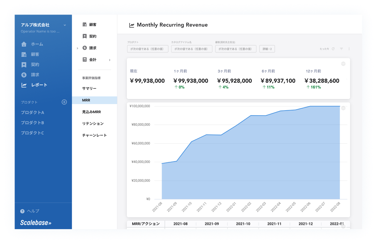Select the リテンション menu item
Image resolution: width=377 pixels, height=244 pixels.
click(x=93, y=124)
